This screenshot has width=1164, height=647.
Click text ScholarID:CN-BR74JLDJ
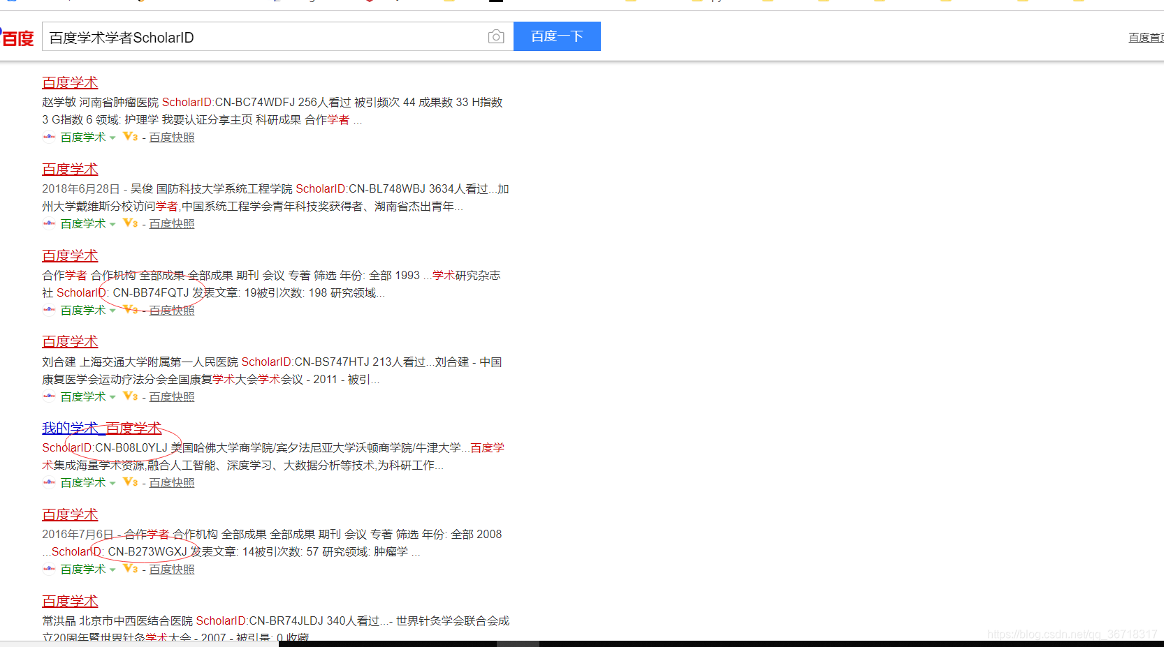[x=260, y=621]
